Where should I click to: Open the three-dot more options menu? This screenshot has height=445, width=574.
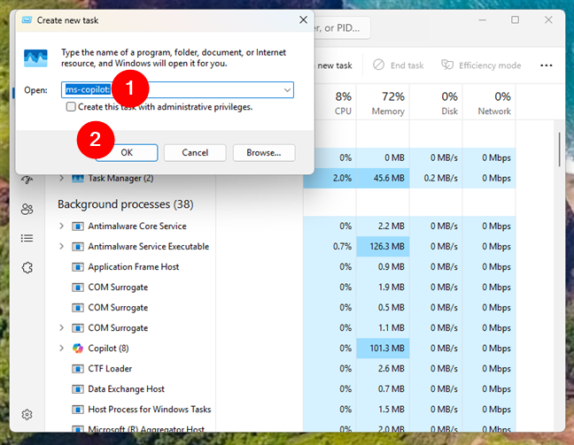pos(546,65)
